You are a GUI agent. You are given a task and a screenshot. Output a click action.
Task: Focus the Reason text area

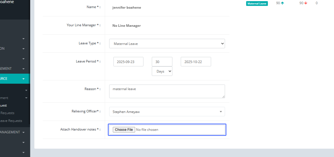tap(167, 91)
